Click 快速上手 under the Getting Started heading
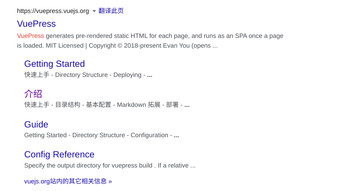 [x=37, y=75]
